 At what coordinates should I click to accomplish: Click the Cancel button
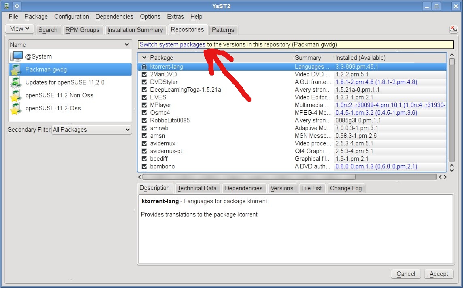(406, 274)
